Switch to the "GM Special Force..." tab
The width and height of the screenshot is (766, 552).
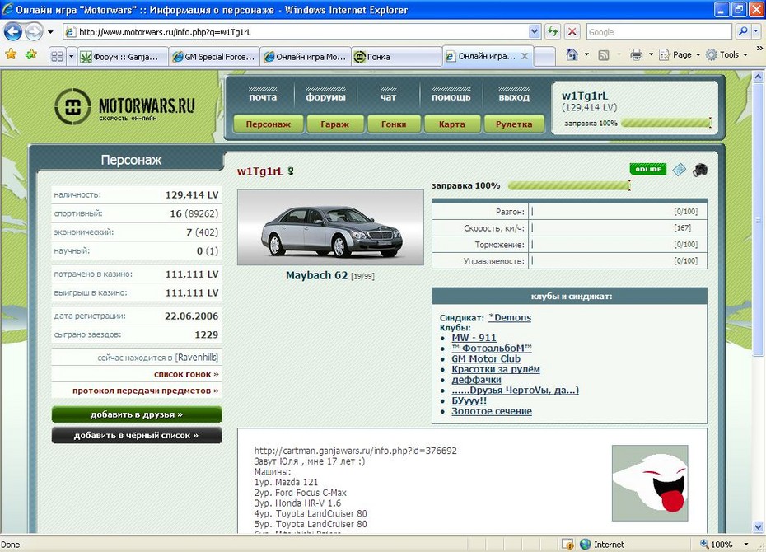[214, 57]
